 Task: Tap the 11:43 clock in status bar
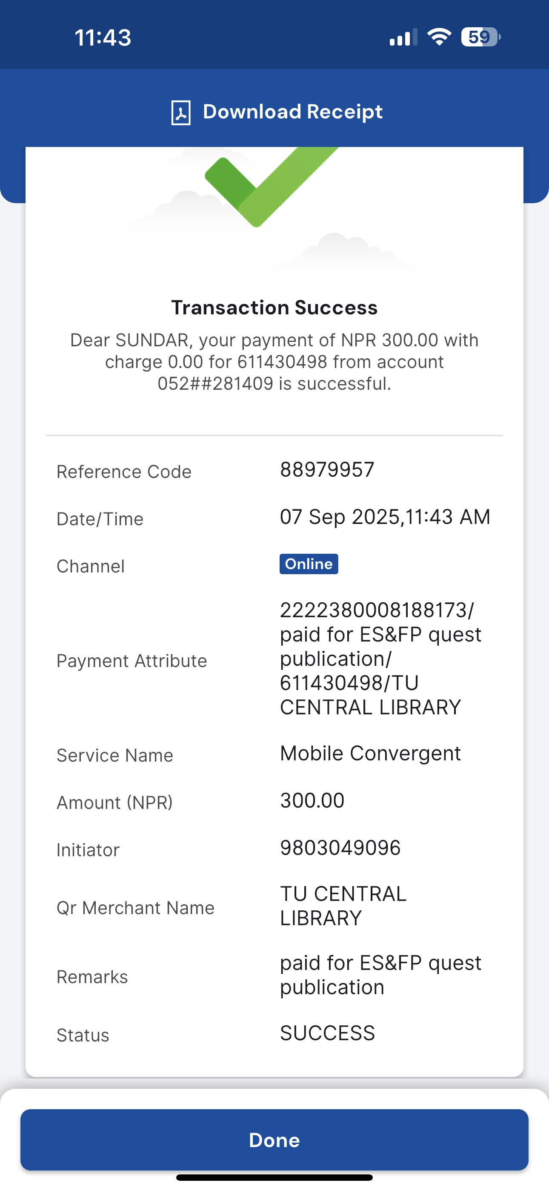103,37
